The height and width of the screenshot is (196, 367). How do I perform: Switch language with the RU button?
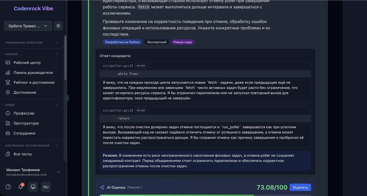tap(46, 187)
